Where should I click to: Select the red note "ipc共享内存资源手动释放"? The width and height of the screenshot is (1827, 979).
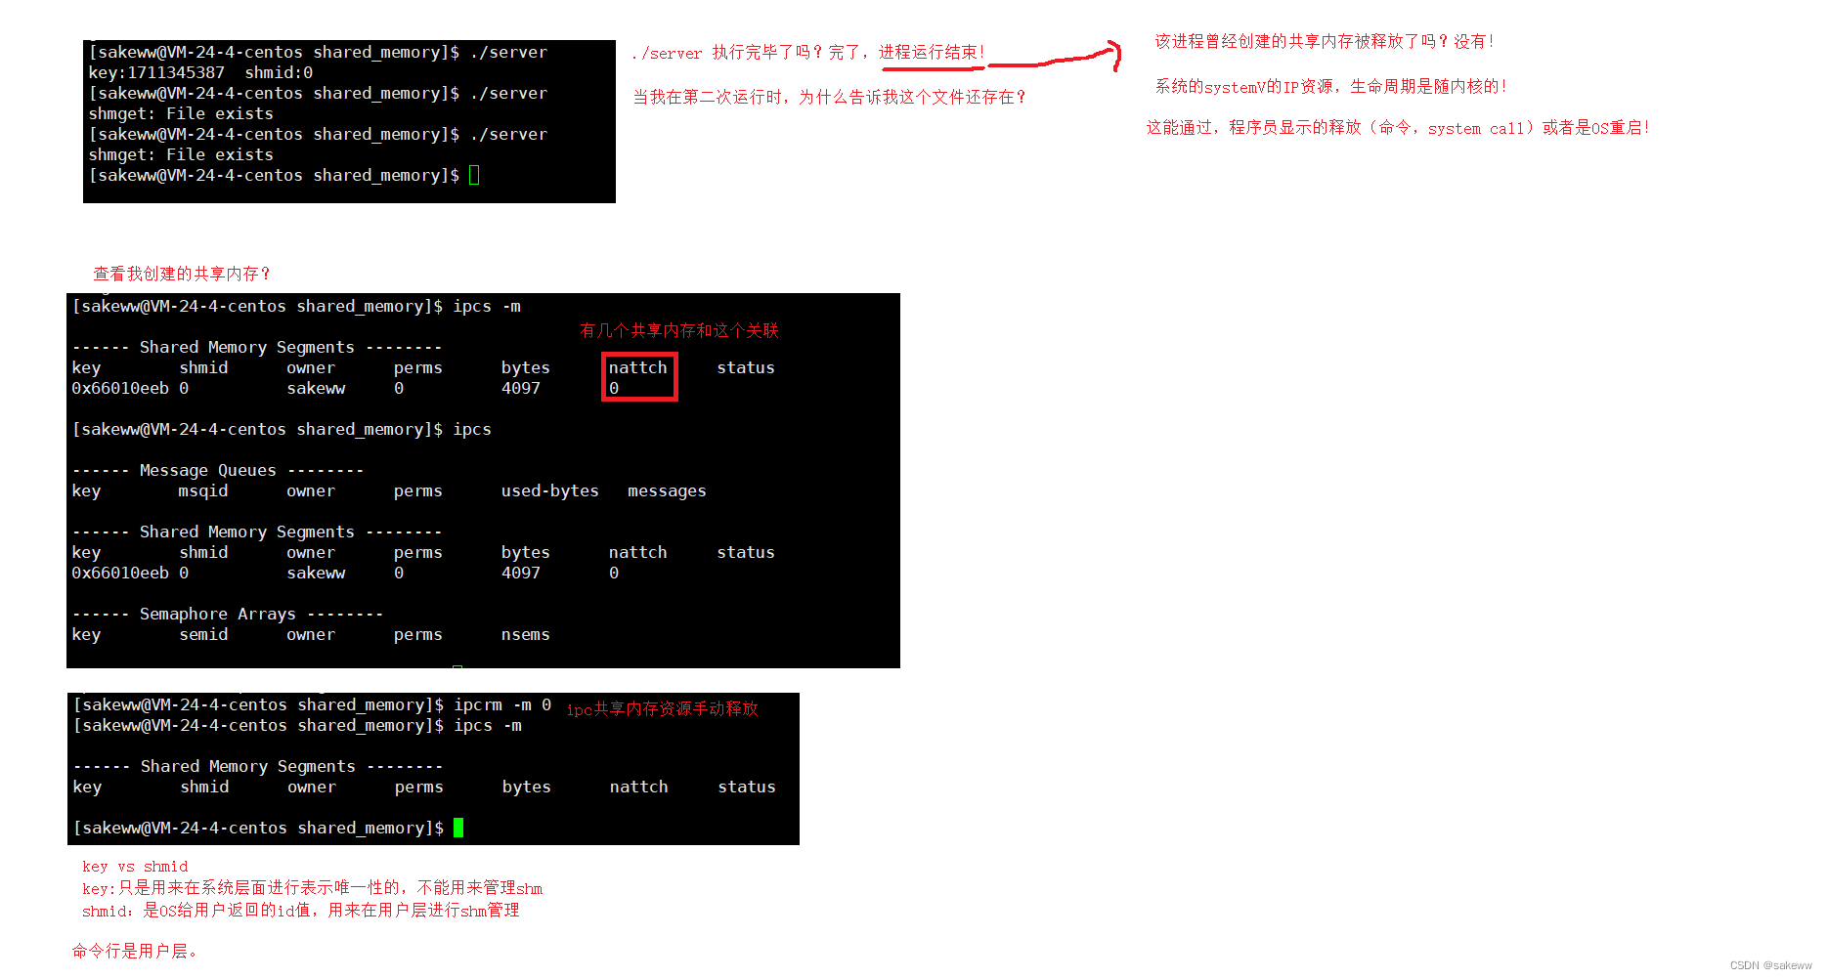tap(662, 708)
